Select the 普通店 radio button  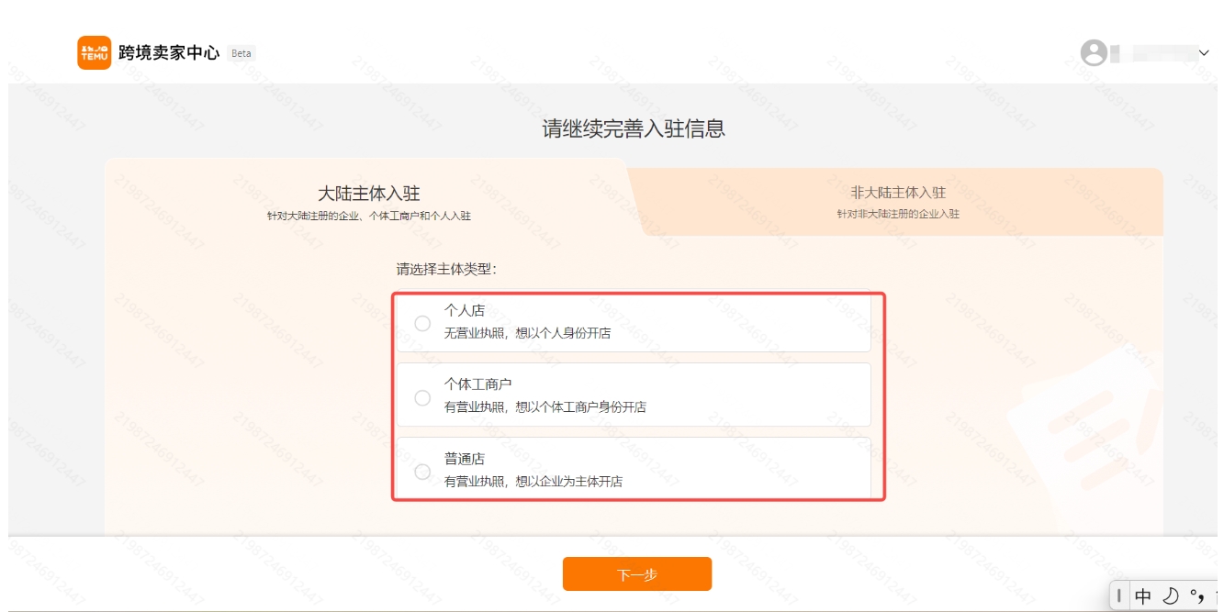click(x=422, y=472)
